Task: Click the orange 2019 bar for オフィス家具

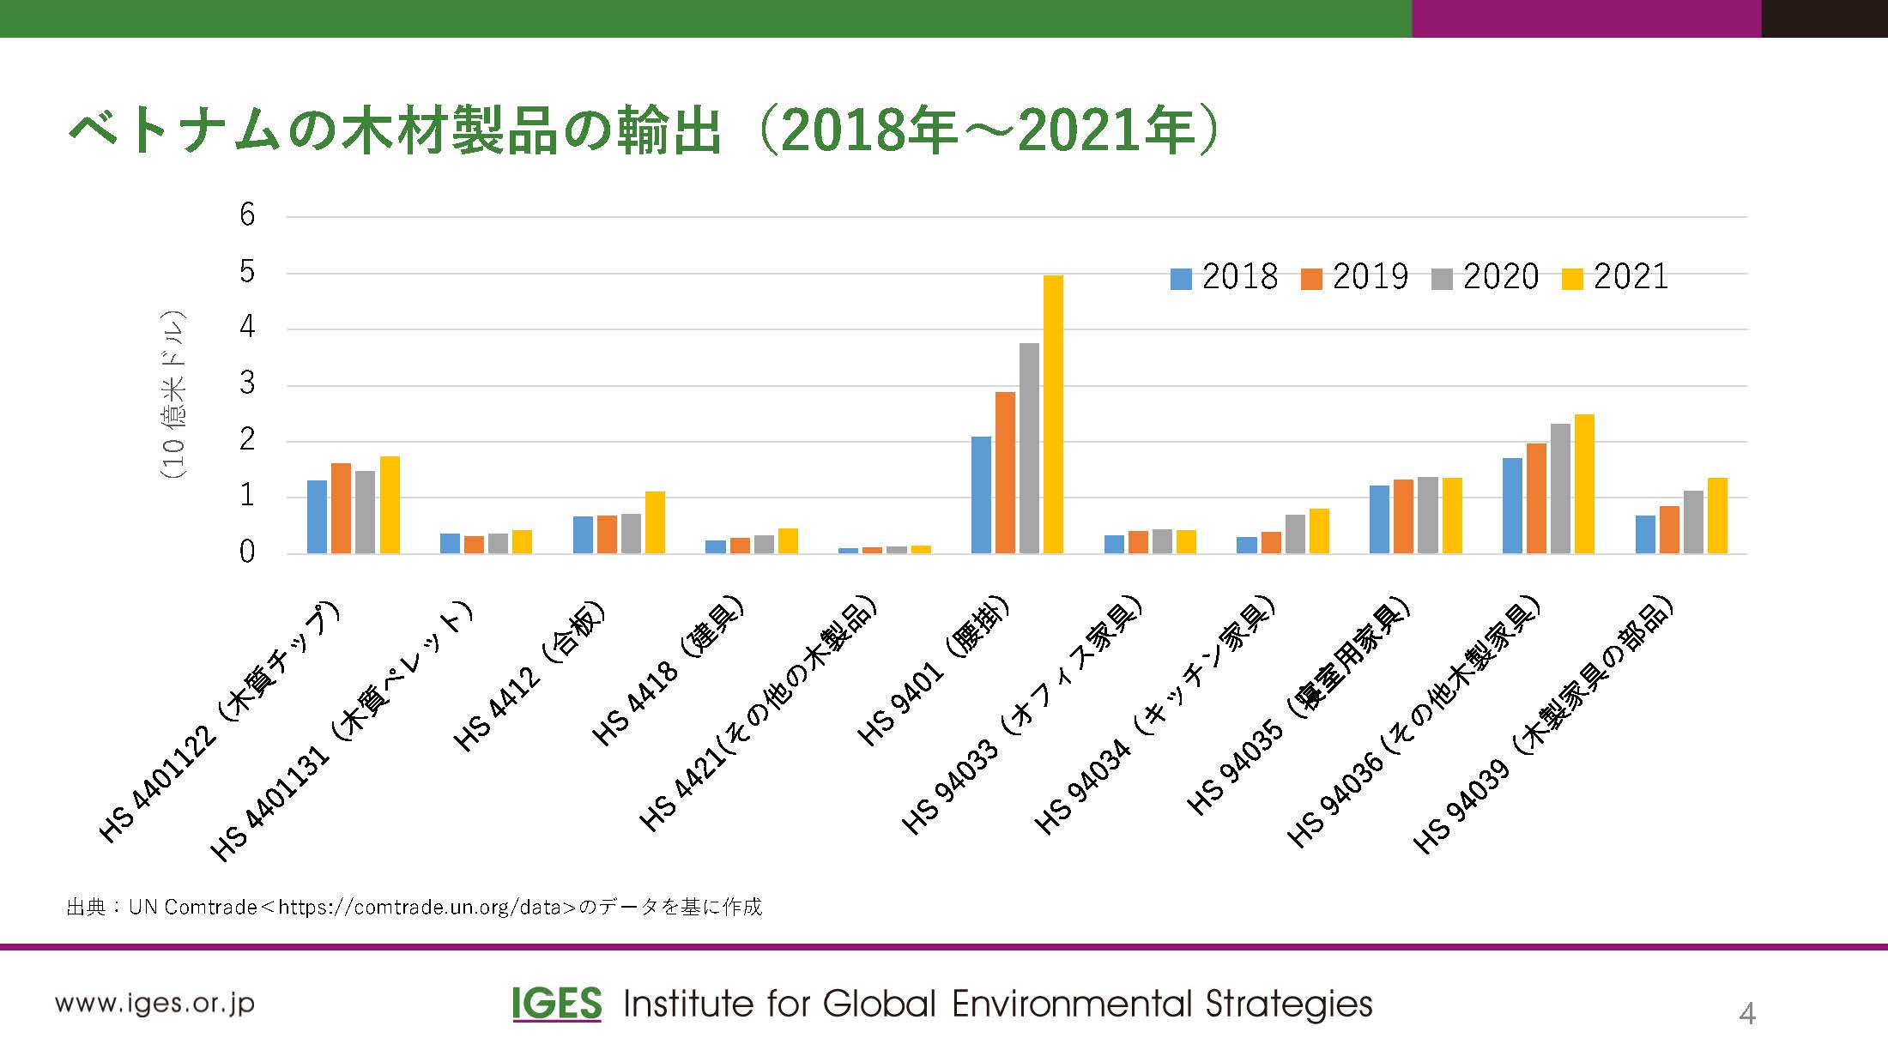Action: coord(1138,542)
